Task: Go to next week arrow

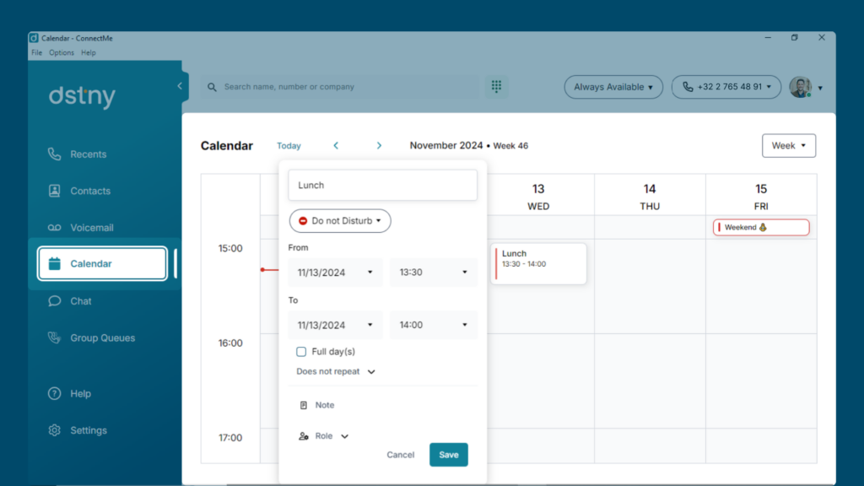Action: click(x=379, y=145)
